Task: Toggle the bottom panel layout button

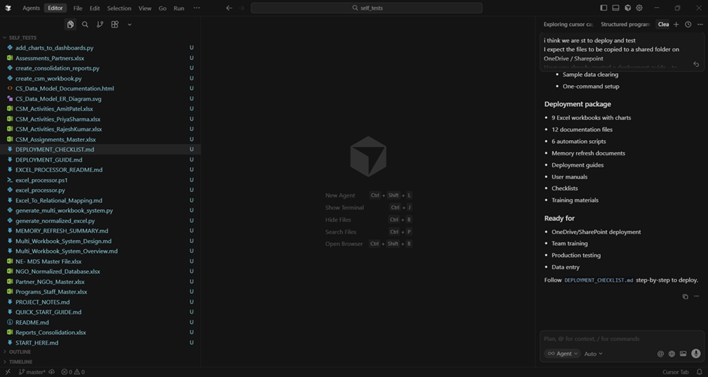Action: pos(615,8)
